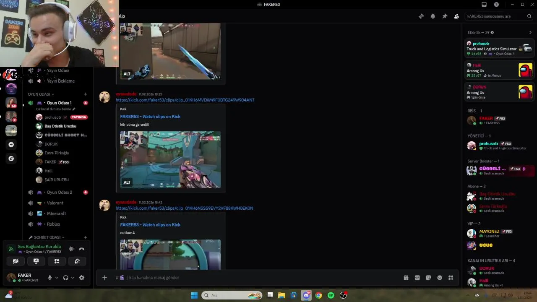The height and width of the screenshot is (302, 537).
Task: Join the Roblox voice channel
Action: pos(57,224)
